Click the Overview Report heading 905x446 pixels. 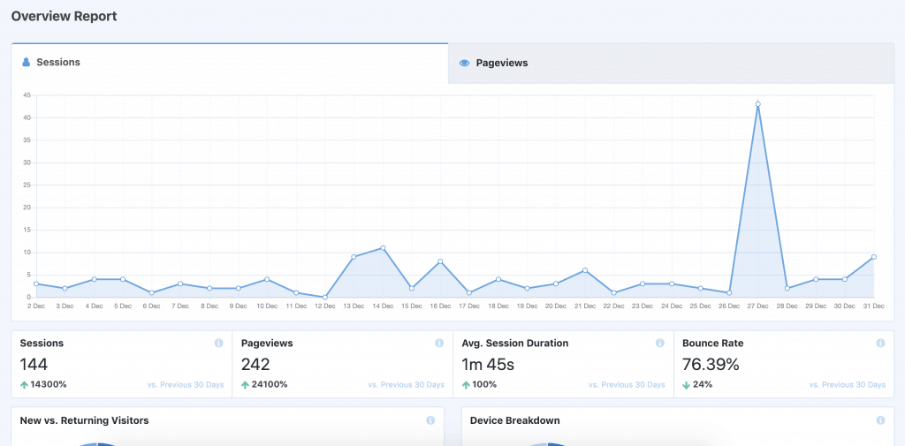pos(64,17)
